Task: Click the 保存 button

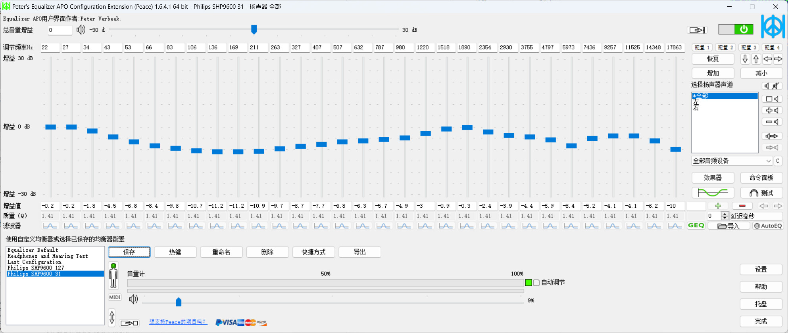Action: click(129, 252)
